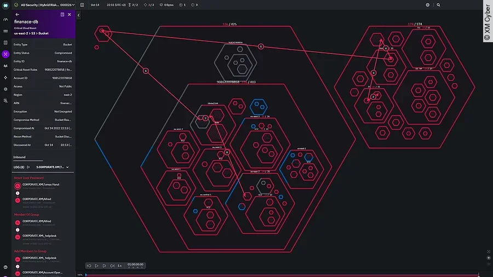The image size is (493, 277).
Task: Open the table view icon in panel header
Action: [x=62, y=15]
